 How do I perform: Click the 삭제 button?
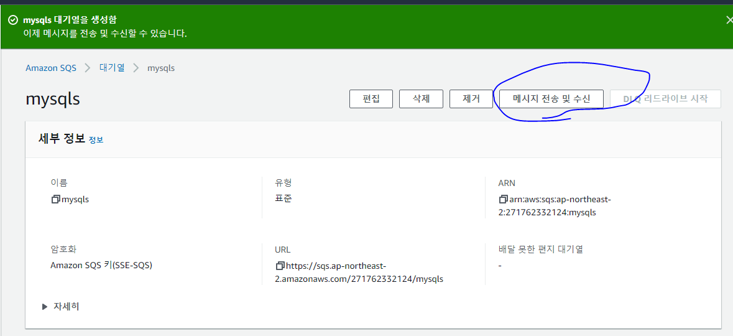tap(421, 99)
